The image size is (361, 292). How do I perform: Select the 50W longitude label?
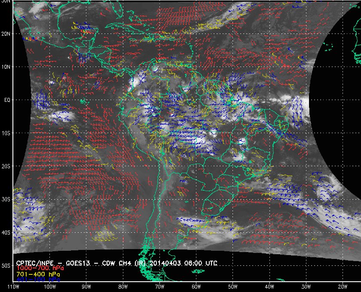[233, 287]
